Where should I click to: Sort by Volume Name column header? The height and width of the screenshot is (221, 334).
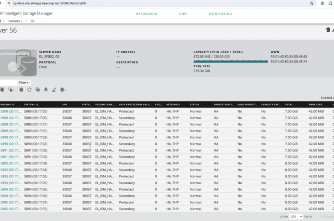point(104,105)
